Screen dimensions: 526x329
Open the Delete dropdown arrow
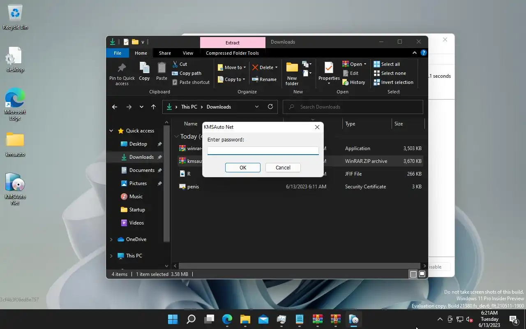click(276, 67)
